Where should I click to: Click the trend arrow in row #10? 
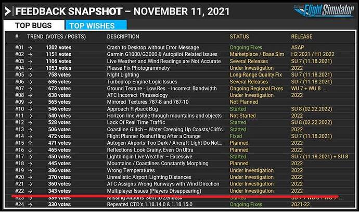click(x=30, y=109)
